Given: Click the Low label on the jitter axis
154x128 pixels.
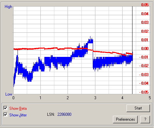Looking at the screenshot, I should pos(9,94).
